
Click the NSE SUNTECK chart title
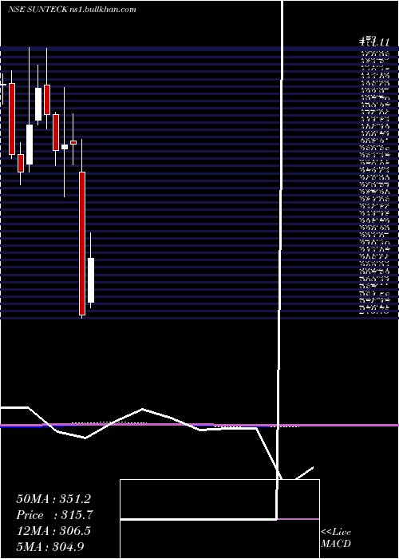tap(72, 10)
